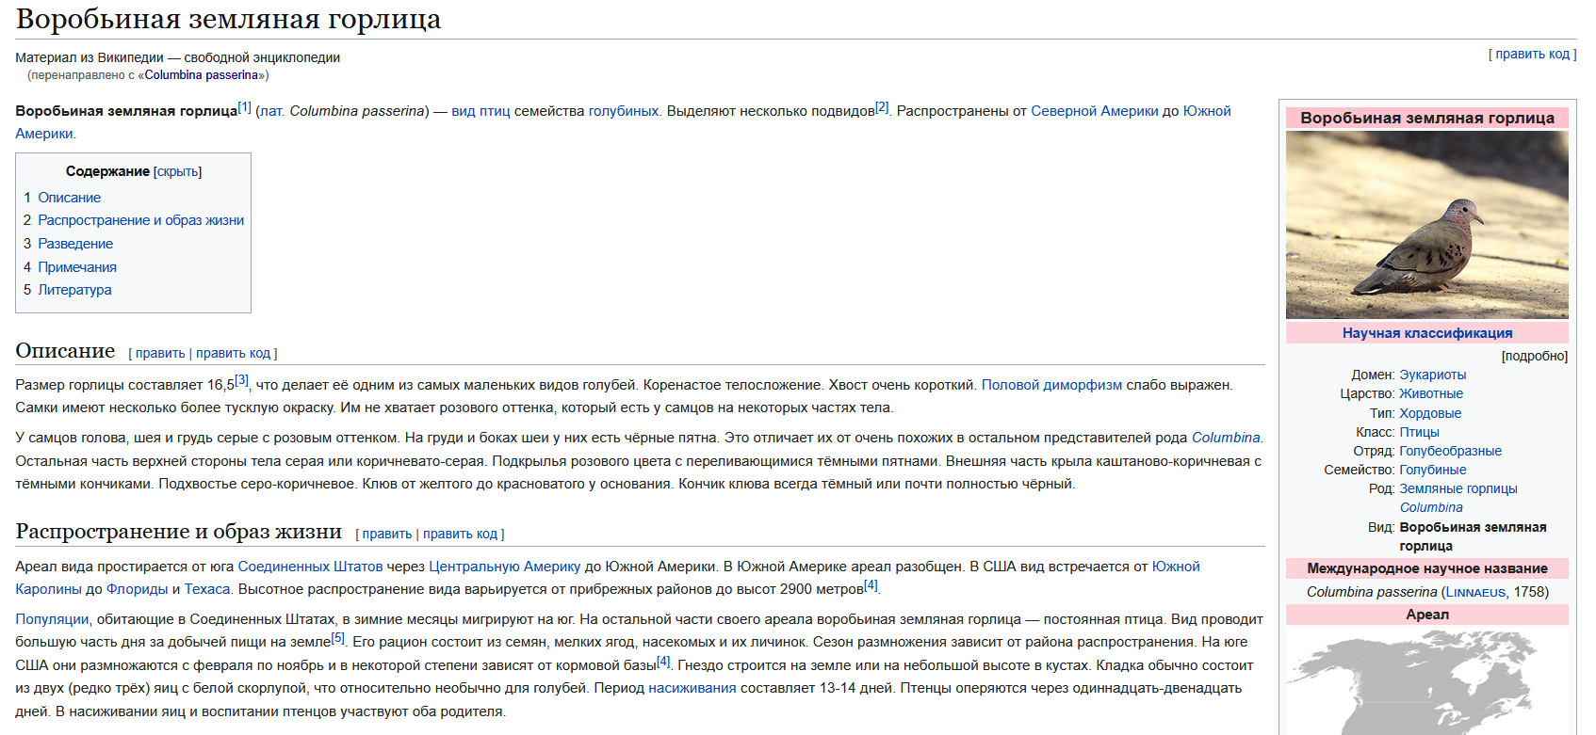Image resolution: width=1596 pixels, height=735 pixels.
Task: Edit the Описание section with править
Action: pyautogui.click(x=160, y=353)
